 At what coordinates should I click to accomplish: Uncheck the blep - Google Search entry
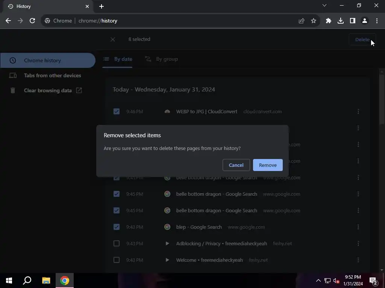click(x=117, y=227)
